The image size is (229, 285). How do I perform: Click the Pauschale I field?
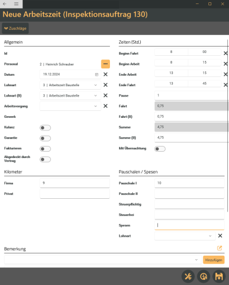pos(189,183)
